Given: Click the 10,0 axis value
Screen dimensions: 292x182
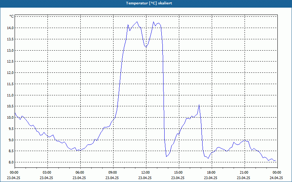Looking at the screenshot, I should click(10, 117).
